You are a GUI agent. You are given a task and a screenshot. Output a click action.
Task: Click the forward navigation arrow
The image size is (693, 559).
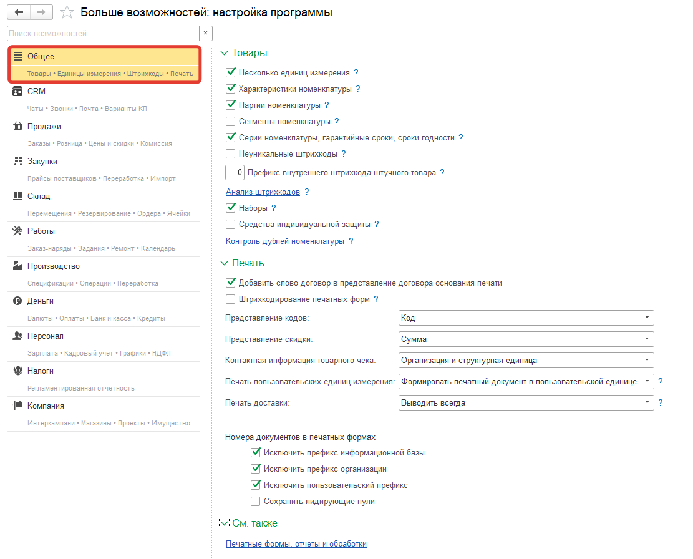click(x=41, y=12)
